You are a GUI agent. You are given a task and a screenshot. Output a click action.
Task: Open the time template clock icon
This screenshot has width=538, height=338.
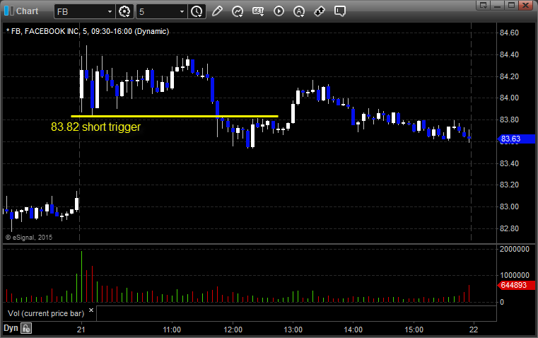pos(197,11)
